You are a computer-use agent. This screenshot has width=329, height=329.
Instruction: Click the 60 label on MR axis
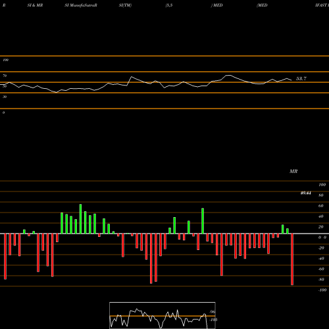(x=321, y=206)
